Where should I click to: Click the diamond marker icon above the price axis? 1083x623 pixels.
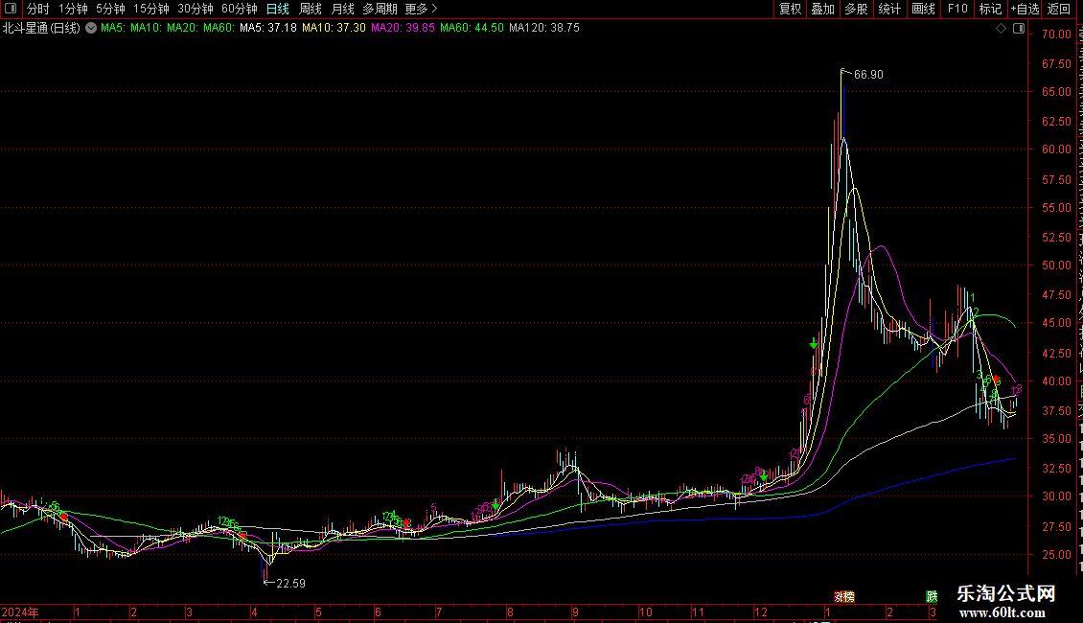tap(1001, 29)
